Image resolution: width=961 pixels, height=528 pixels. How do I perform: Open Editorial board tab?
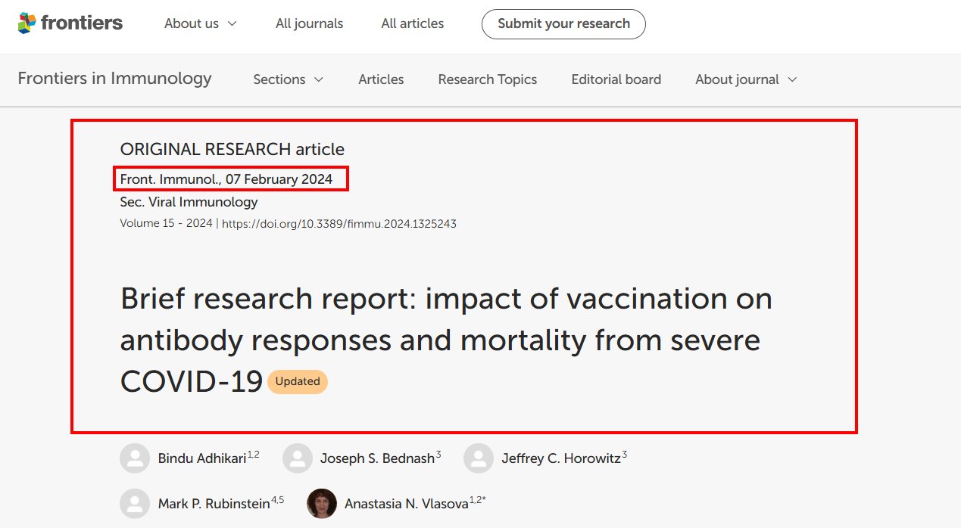pyautogui.click(x=616, y=79)
